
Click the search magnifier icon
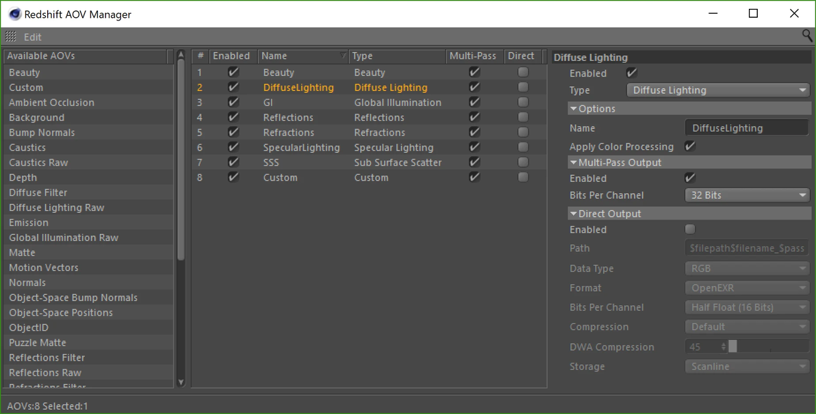pos(807,36)
